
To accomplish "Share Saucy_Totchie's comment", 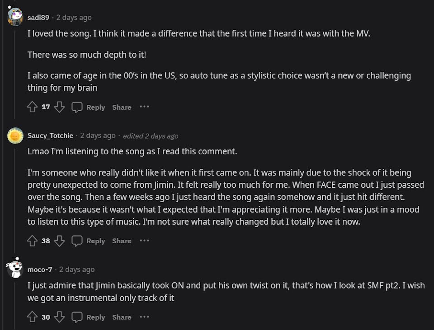I will (122, 241).
